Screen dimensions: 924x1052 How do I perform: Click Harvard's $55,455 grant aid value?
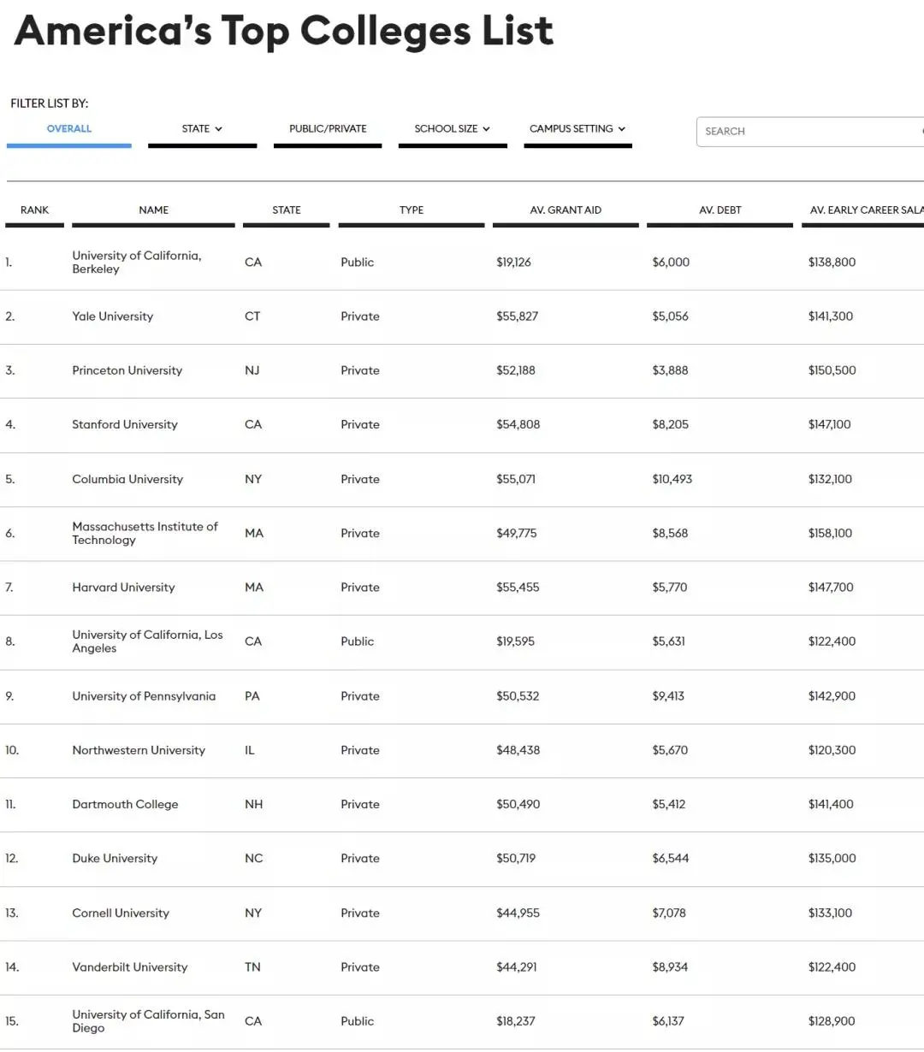tap(518, 588)
